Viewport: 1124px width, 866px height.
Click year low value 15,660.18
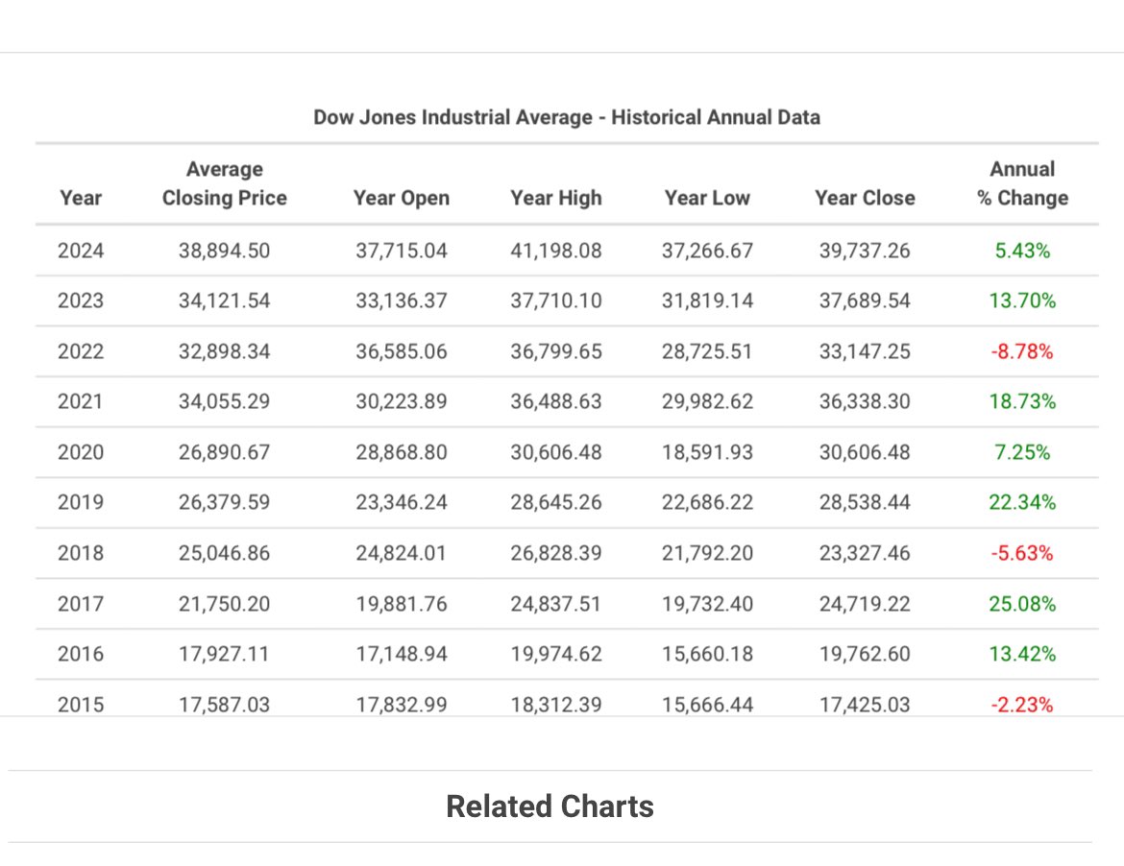pyautogui.click(x=707, y=655)
